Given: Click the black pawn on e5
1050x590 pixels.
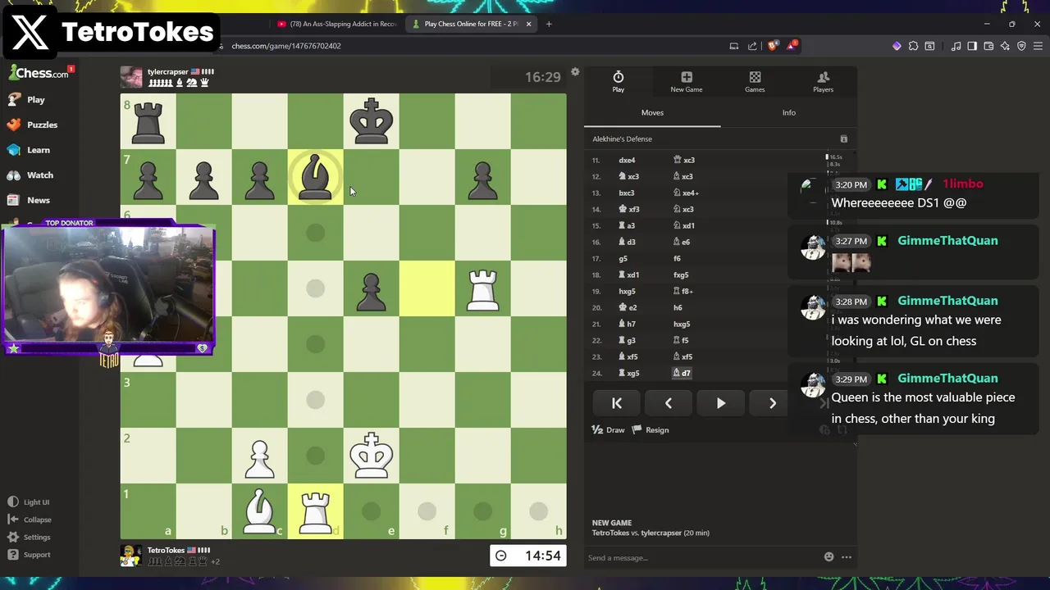Looking at the screenshot, I should [371, 288].
